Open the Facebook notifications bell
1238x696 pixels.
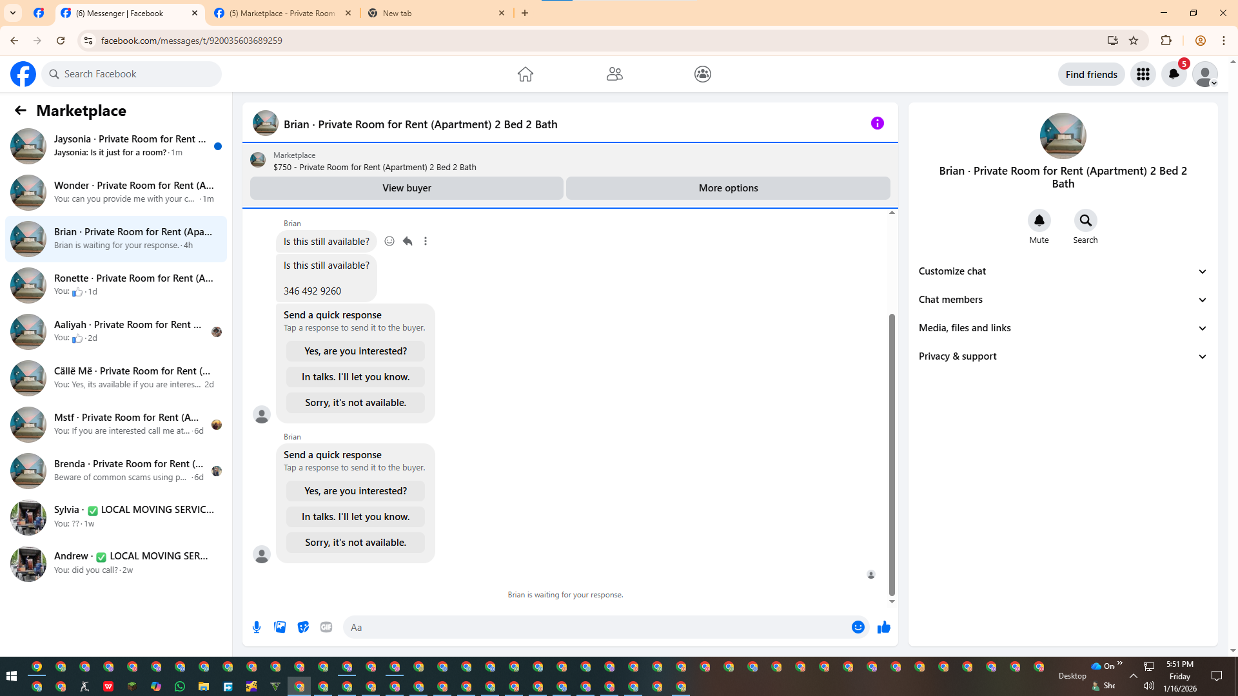(1174, 74)
